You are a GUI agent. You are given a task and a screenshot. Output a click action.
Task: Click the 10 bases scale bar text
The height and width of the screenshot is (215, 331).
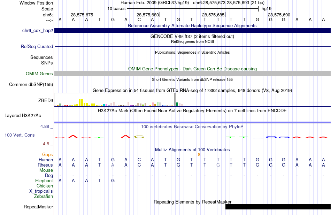point(116,9)
